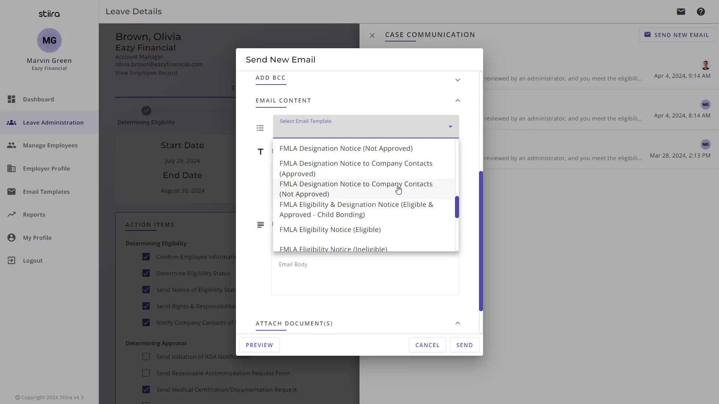Collapse the Attach Document(s) section

pos(457,323)
